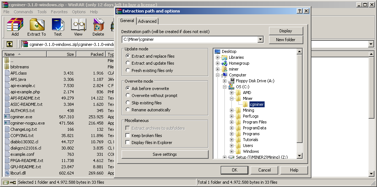Click the dialog help question mark button

300,11
